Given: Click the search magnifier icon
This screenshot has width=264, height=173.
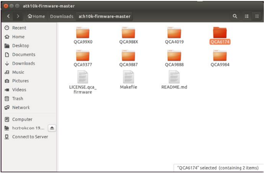Looking at the screenshot, I should (235, 16).
